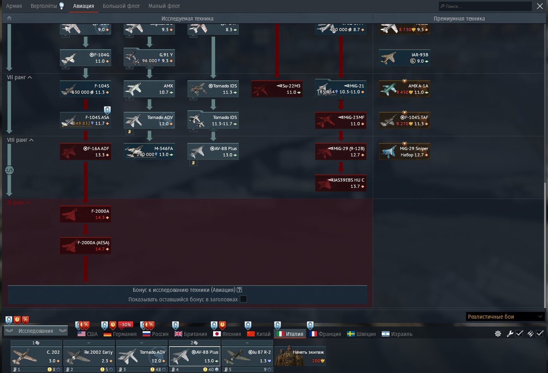Click the lightbulb icon above Франция
Screen dimensions: 548x373
[x=310, y=325]
